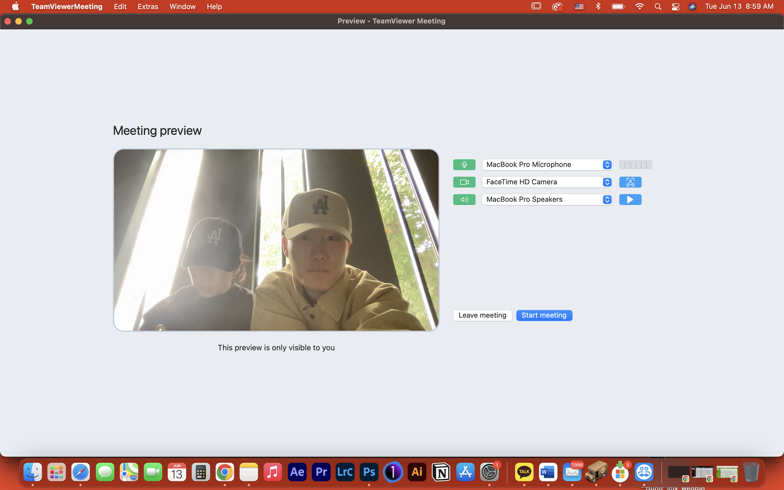This screenshot has width=784, height=490.
Task: Open the Extras menu
Action: point(148,7)
